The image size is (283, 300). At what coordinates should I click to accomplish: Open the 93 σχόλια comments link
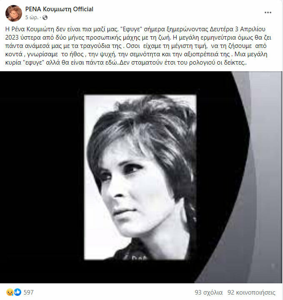click(x=208, y=292)
